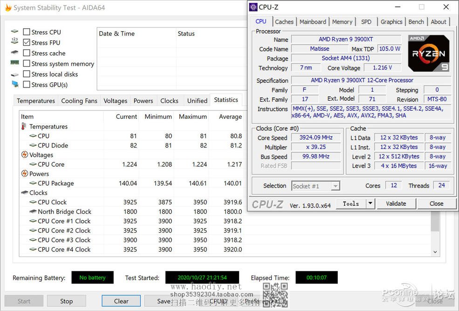The height and width of the screenshot is (311, 459).
Task: Open the Socket #1 selection dropdown
Action: click(x=316, y=186)
